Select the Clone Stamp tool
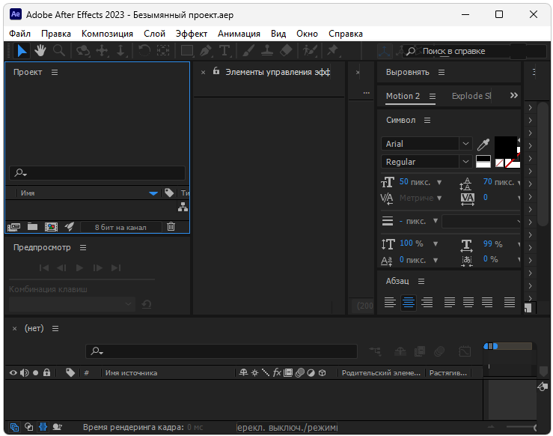The image size is (553, 436). pos(267,51)
